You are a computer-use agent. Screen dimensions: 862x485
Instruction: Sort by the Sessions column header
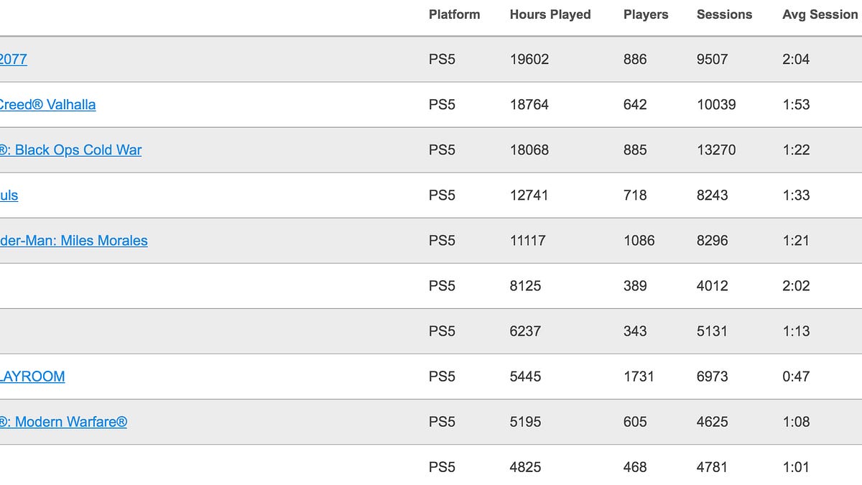pos(724,14)
